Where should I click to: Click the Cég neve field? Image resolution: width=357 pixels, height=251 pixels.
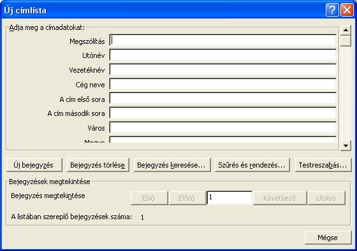[x=222, y=84]
